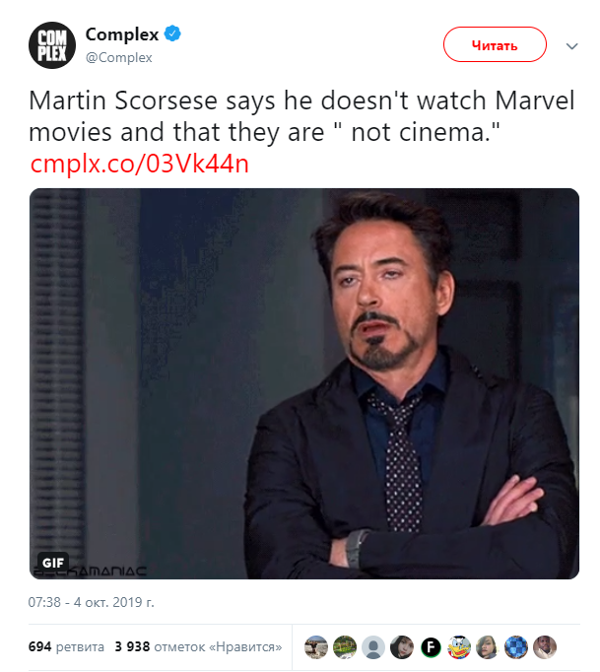Viewport: 600px width, 672px height.
Task: Open the tweet options chevron menu
Action: coord(571,45)
